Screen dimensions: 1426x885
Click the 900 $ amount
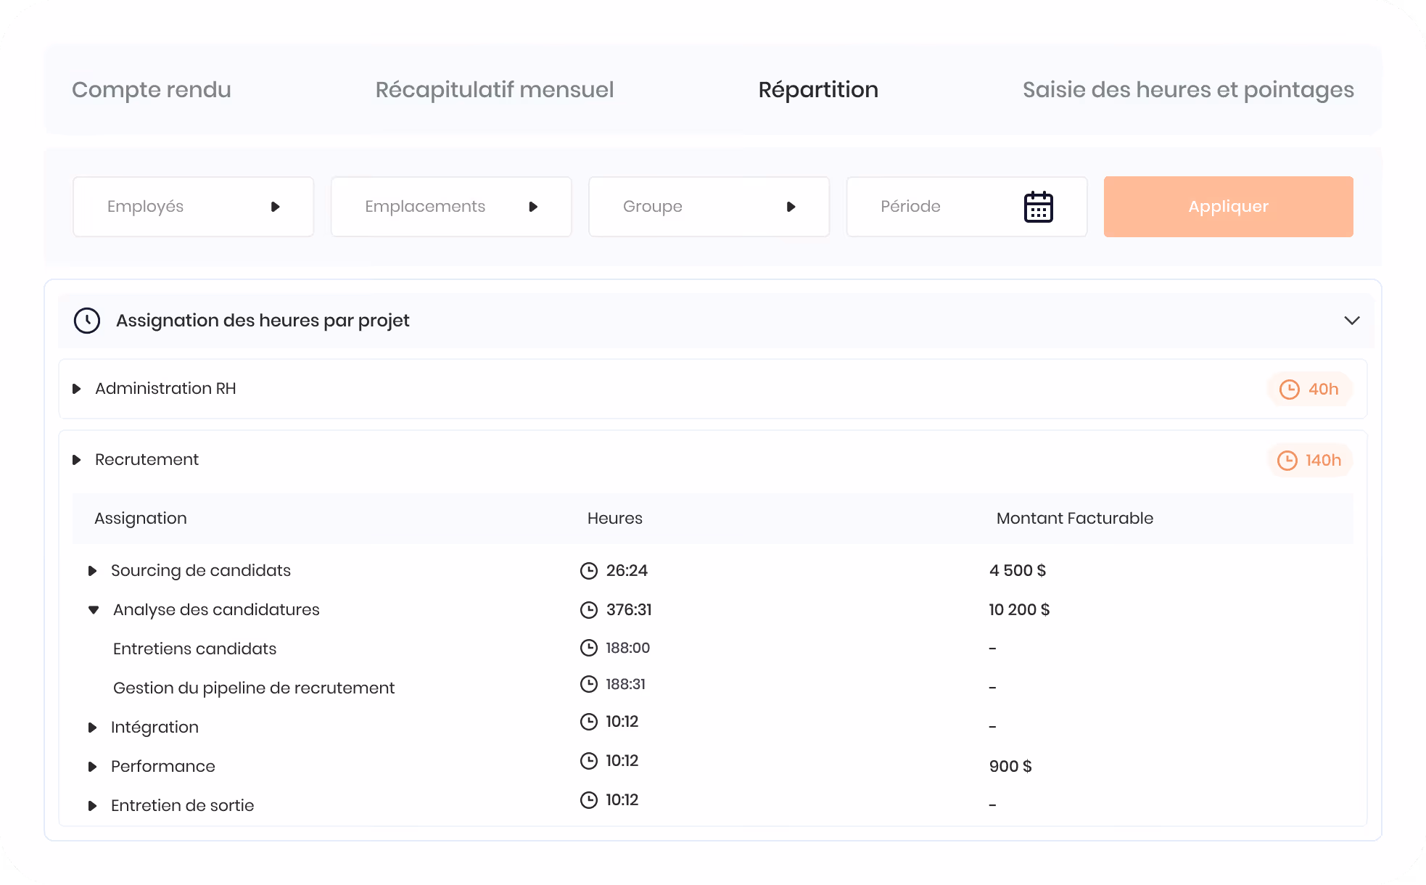1010,767
